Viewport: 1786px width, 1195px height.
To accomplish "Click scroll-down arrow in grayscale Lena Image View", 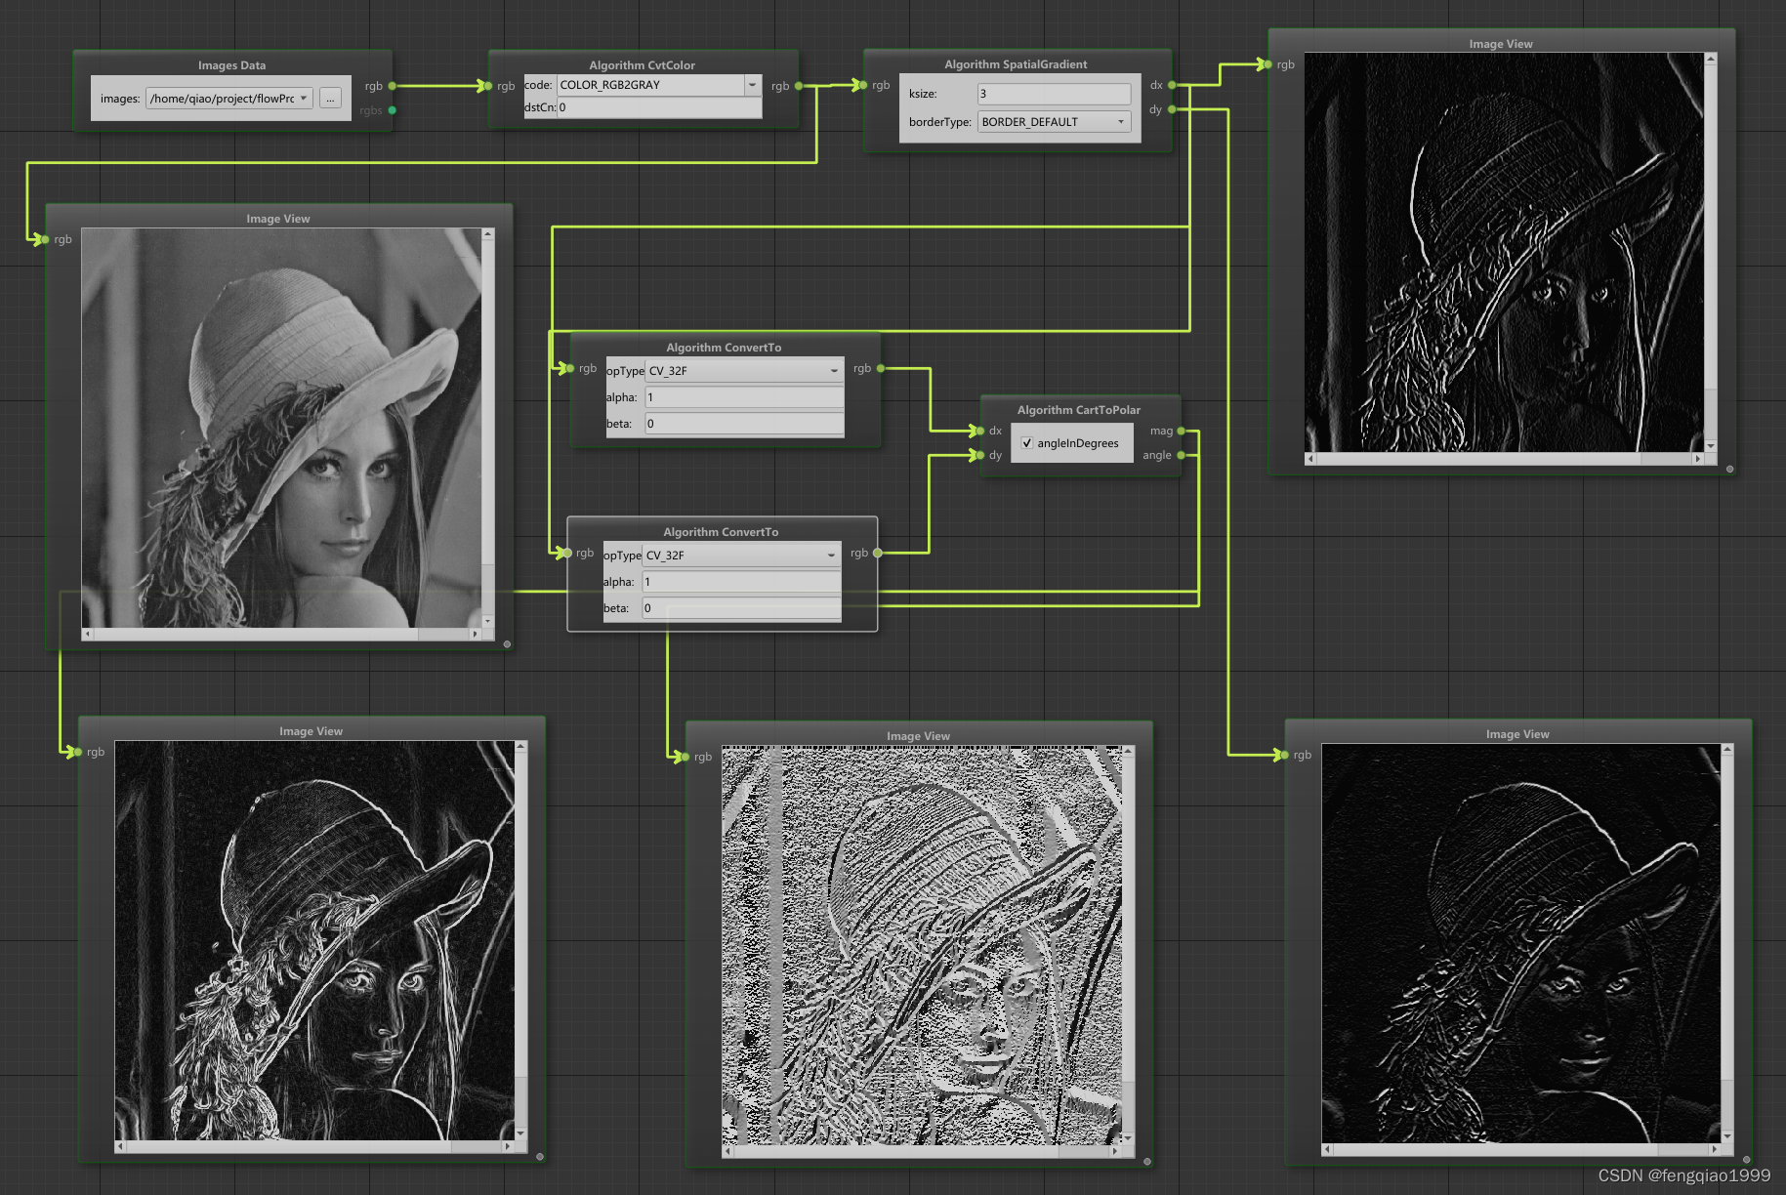I will [488, 621].
